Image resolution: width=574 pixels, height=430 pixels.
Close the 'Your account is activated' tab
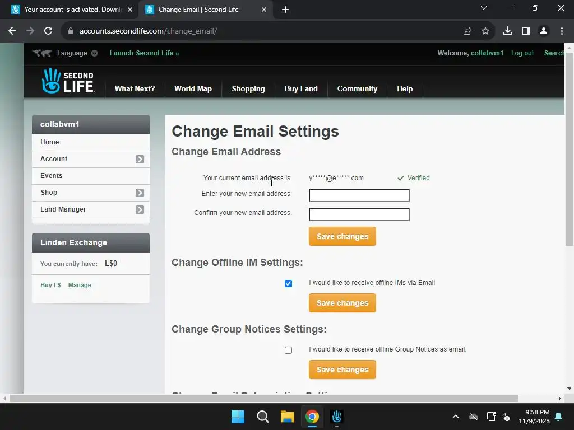coord(130,10)
